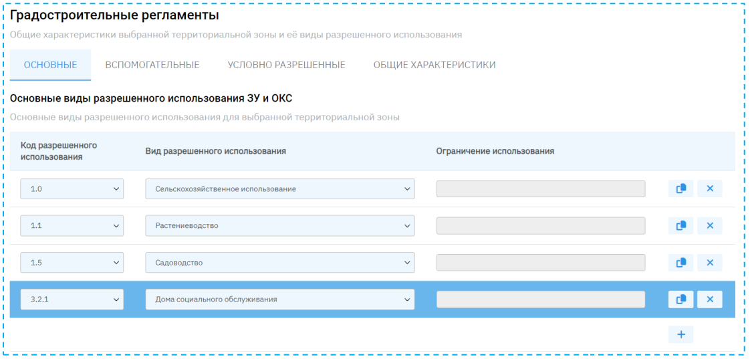Screen dimensions: 750x359
Task: Click restriction field in the Растениеводство row
Action: (540, 226)
